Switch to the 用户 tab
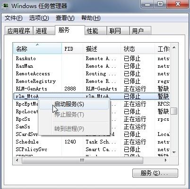 (x=140, y=31)
